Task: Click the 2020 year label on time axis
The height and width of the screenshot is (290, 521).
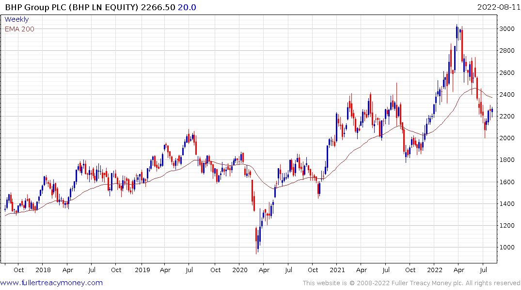Action: pos(240,270)
